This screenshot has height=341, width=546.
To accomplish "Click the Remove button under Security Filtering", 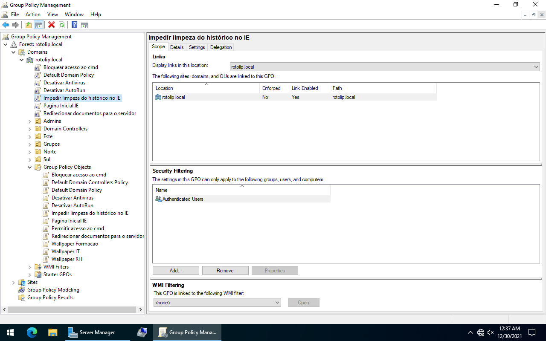I will (x=225, y=271).
